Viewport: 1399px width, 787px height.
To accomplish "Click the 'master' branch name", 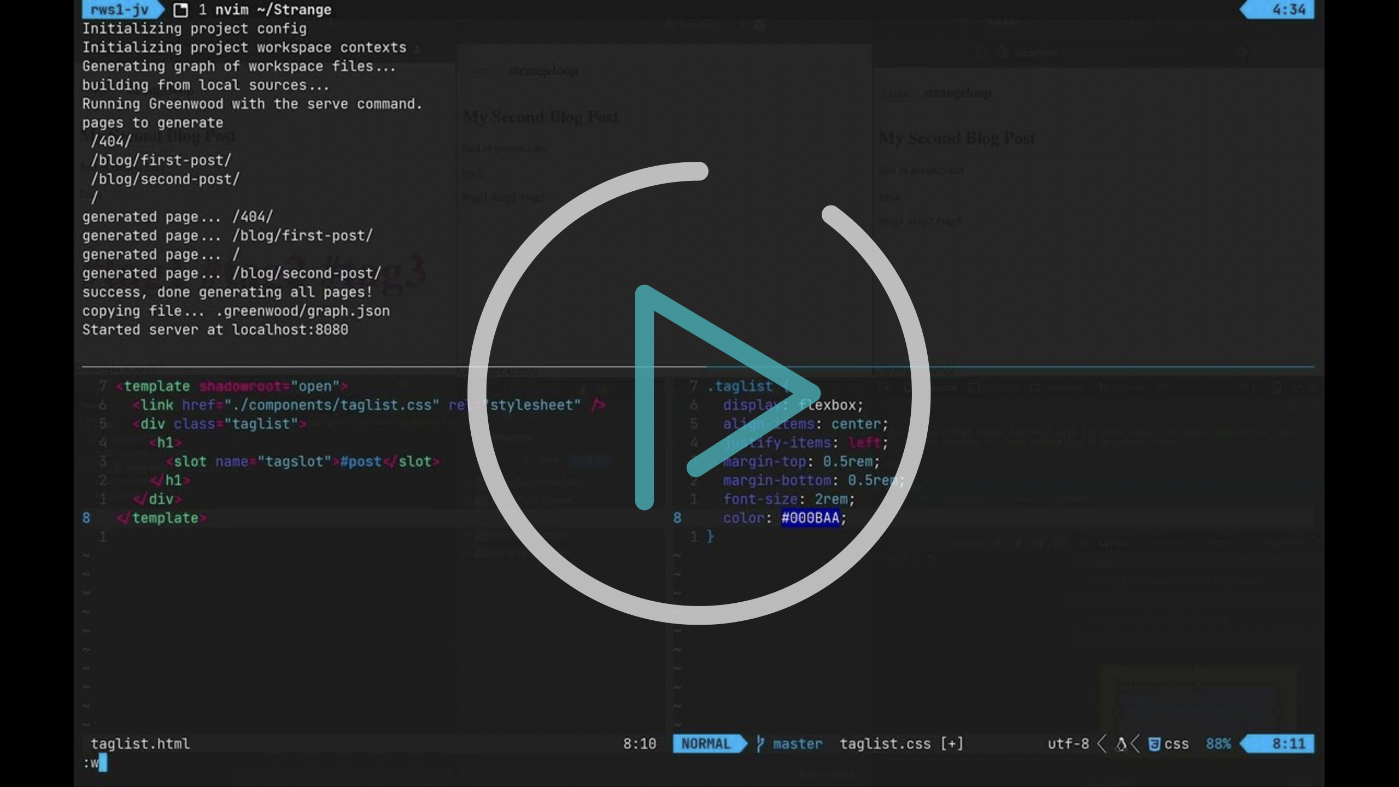I will [798, 744].
